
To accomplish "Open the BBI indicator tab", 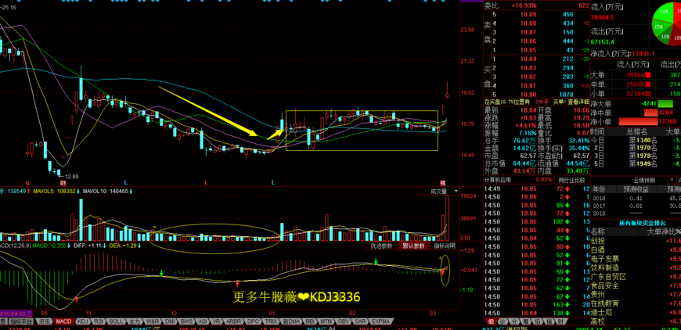I will 310,321.
